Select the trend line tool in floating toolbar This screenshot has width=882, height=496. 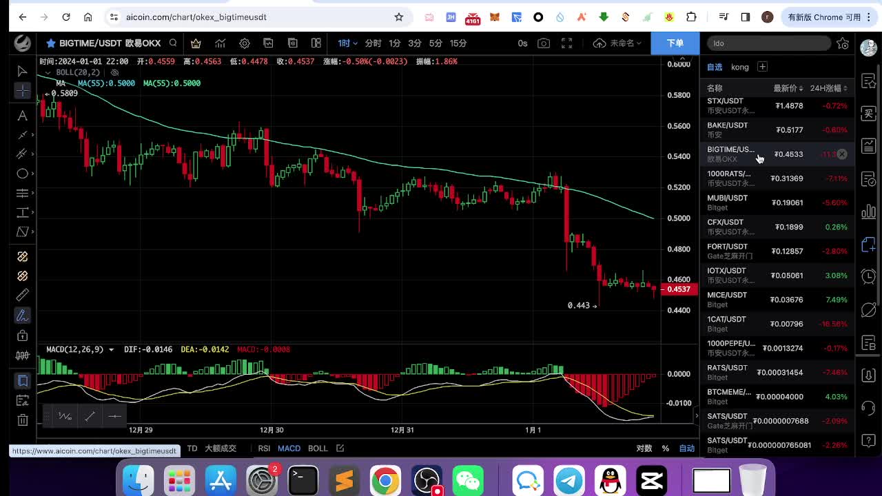point(90,416)
